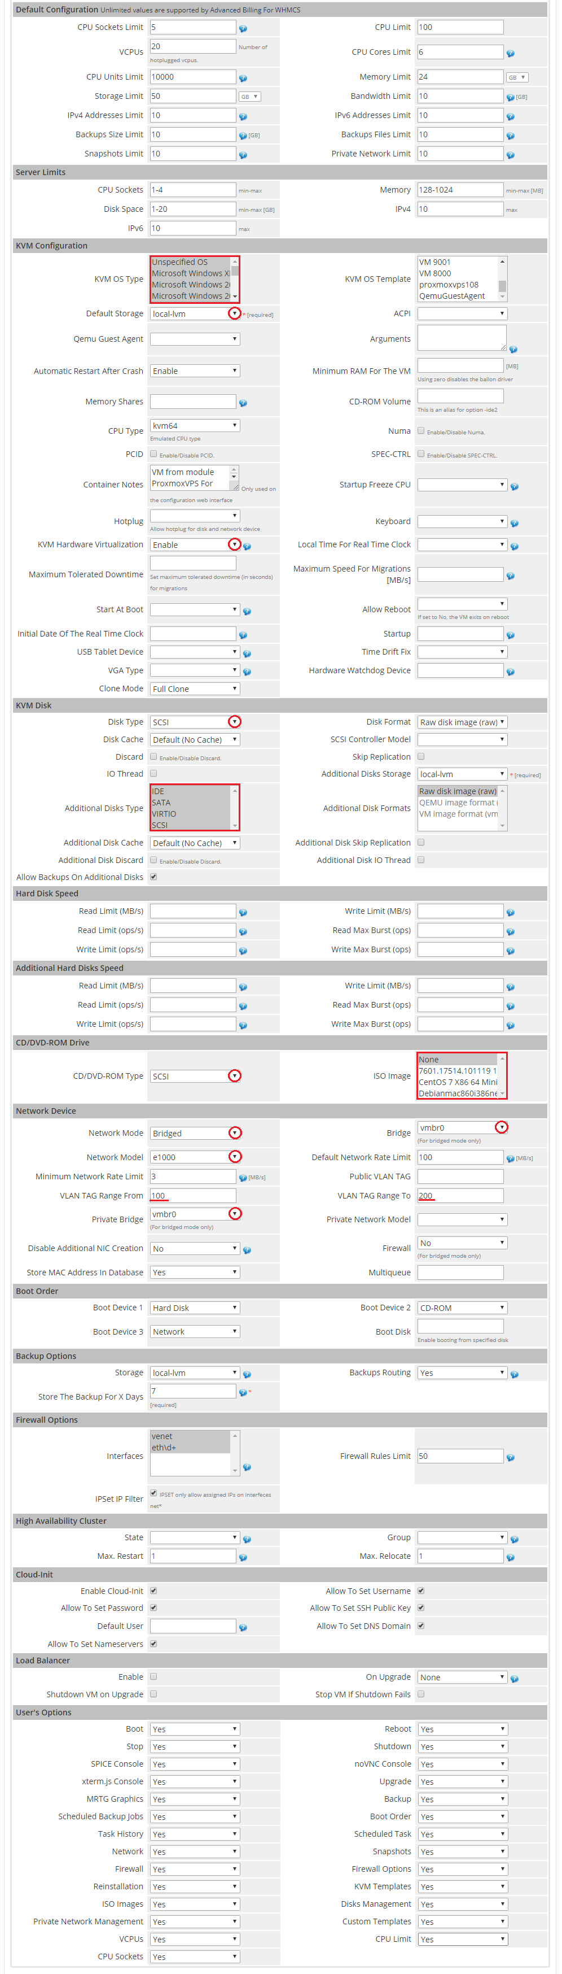Click the Minimum Network Rate Limit field
This screenshot has width=562, height=1974.
193,1176
